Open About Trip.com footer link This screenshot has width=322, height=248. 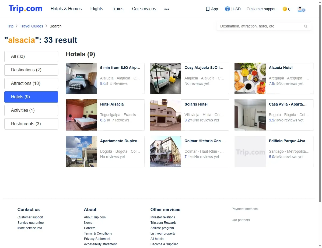click(95, 217)
